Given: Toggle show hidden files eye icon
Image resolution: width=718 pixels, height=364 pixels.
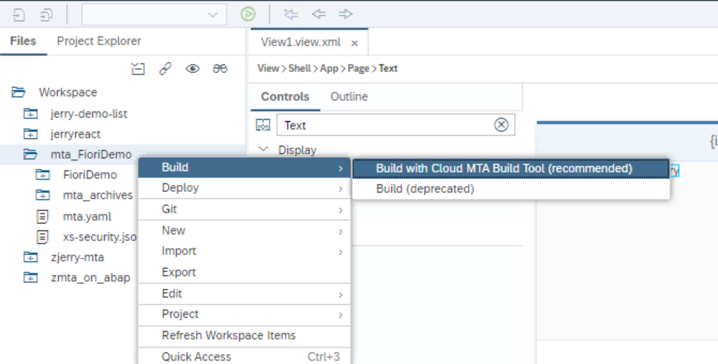Looking at the screenshot, I should tap(192, 69).
